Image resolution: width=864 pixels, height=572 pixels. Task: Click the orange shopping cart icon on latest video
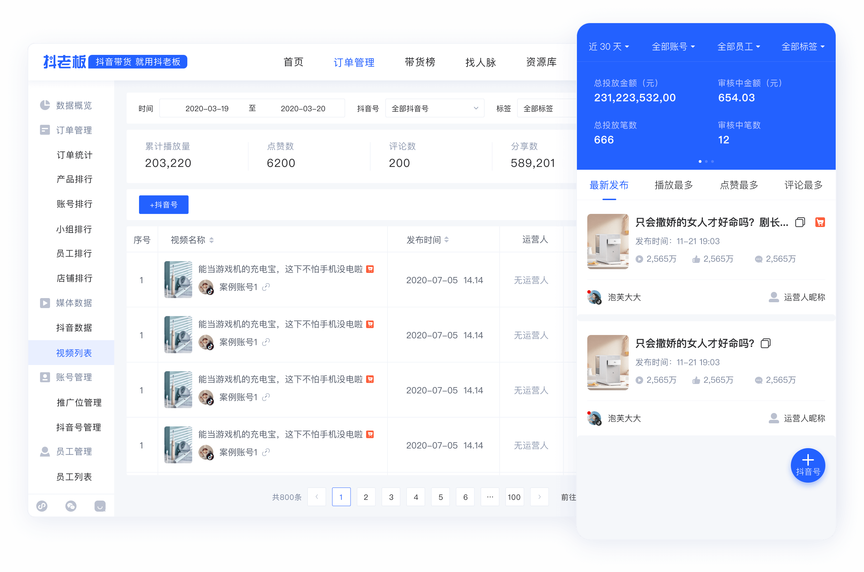(x=820, y=222)
